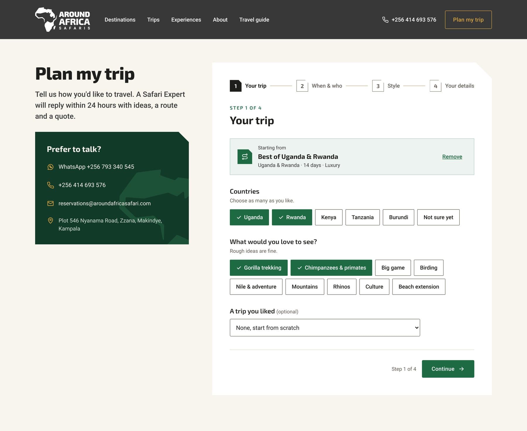Enable the Big game interest chip
Screen dimensions: 527x431
point(393,268)
